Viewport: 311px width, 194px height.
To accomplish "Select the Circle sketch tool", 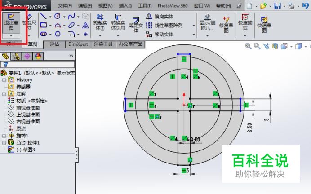I will [58, 16].
